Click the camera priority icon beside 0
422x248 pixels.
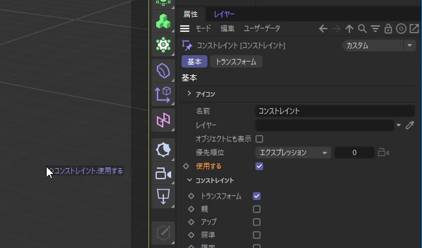(x=383, y=153)
